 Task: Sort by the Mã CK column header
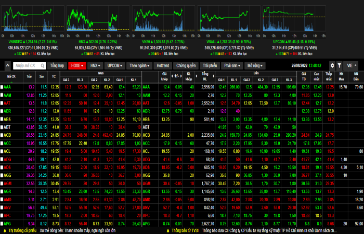[11, 76]
